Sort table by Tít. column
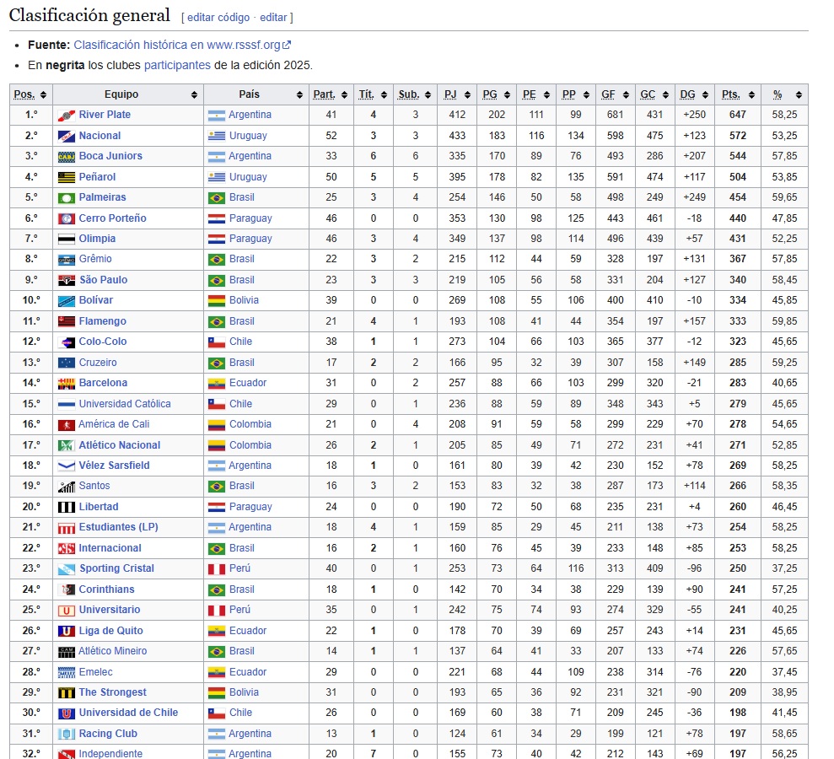The image size is (834, 759). pos(384,94)
